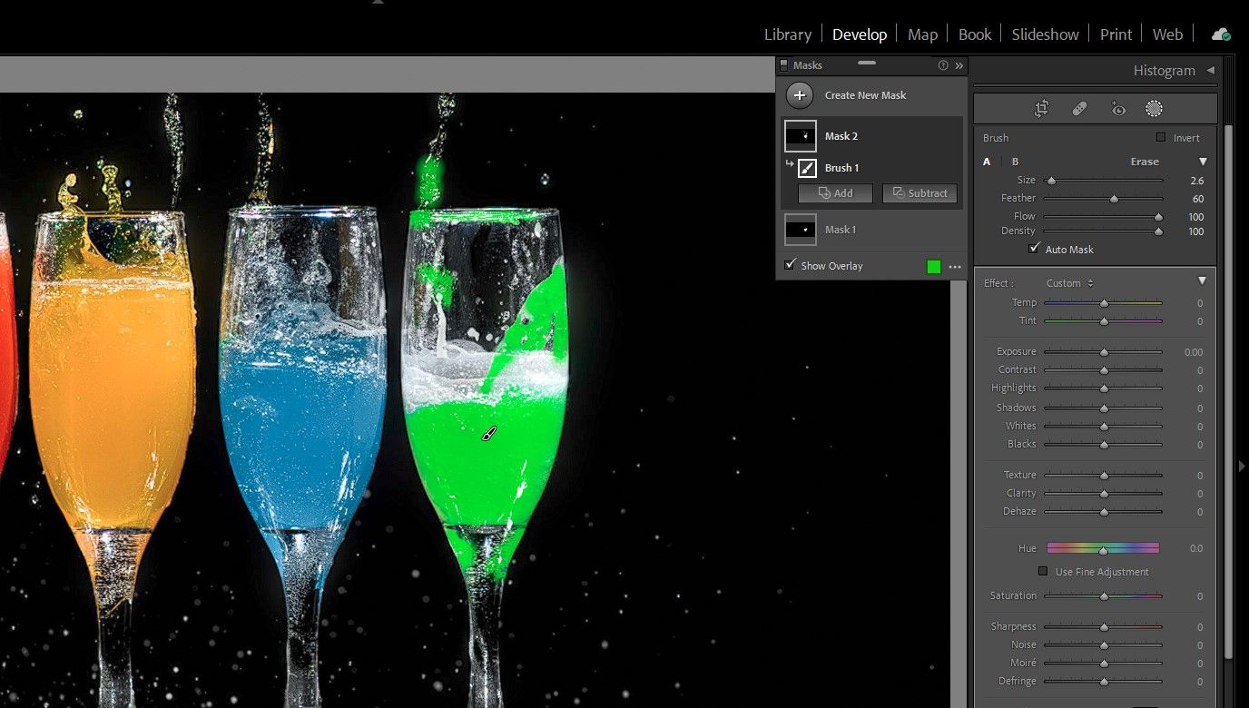The image size is (1249, 708).
Task: Uncheck Show Overlay checkbox
Action: (x=790, y=265)
